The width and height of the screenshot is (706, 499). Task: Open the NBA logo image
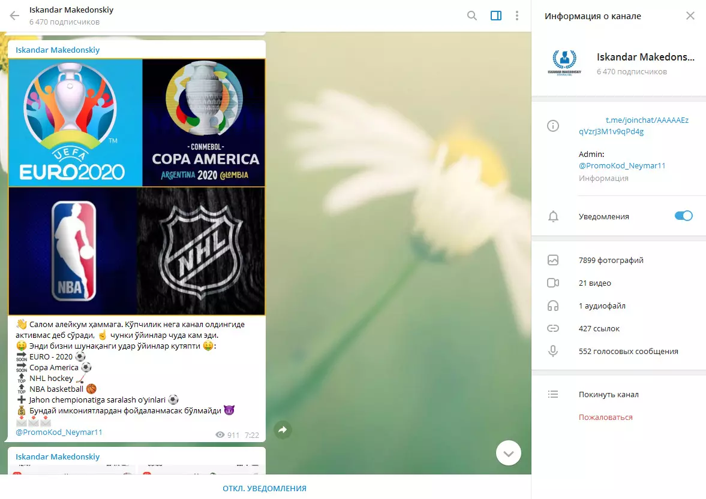pyautogui.click(x=73, y=251)
